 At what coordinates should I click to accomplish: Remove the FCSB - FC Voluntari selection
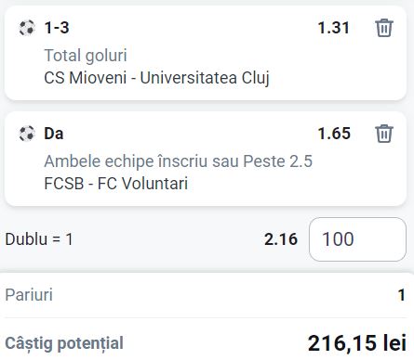point(384,134)
